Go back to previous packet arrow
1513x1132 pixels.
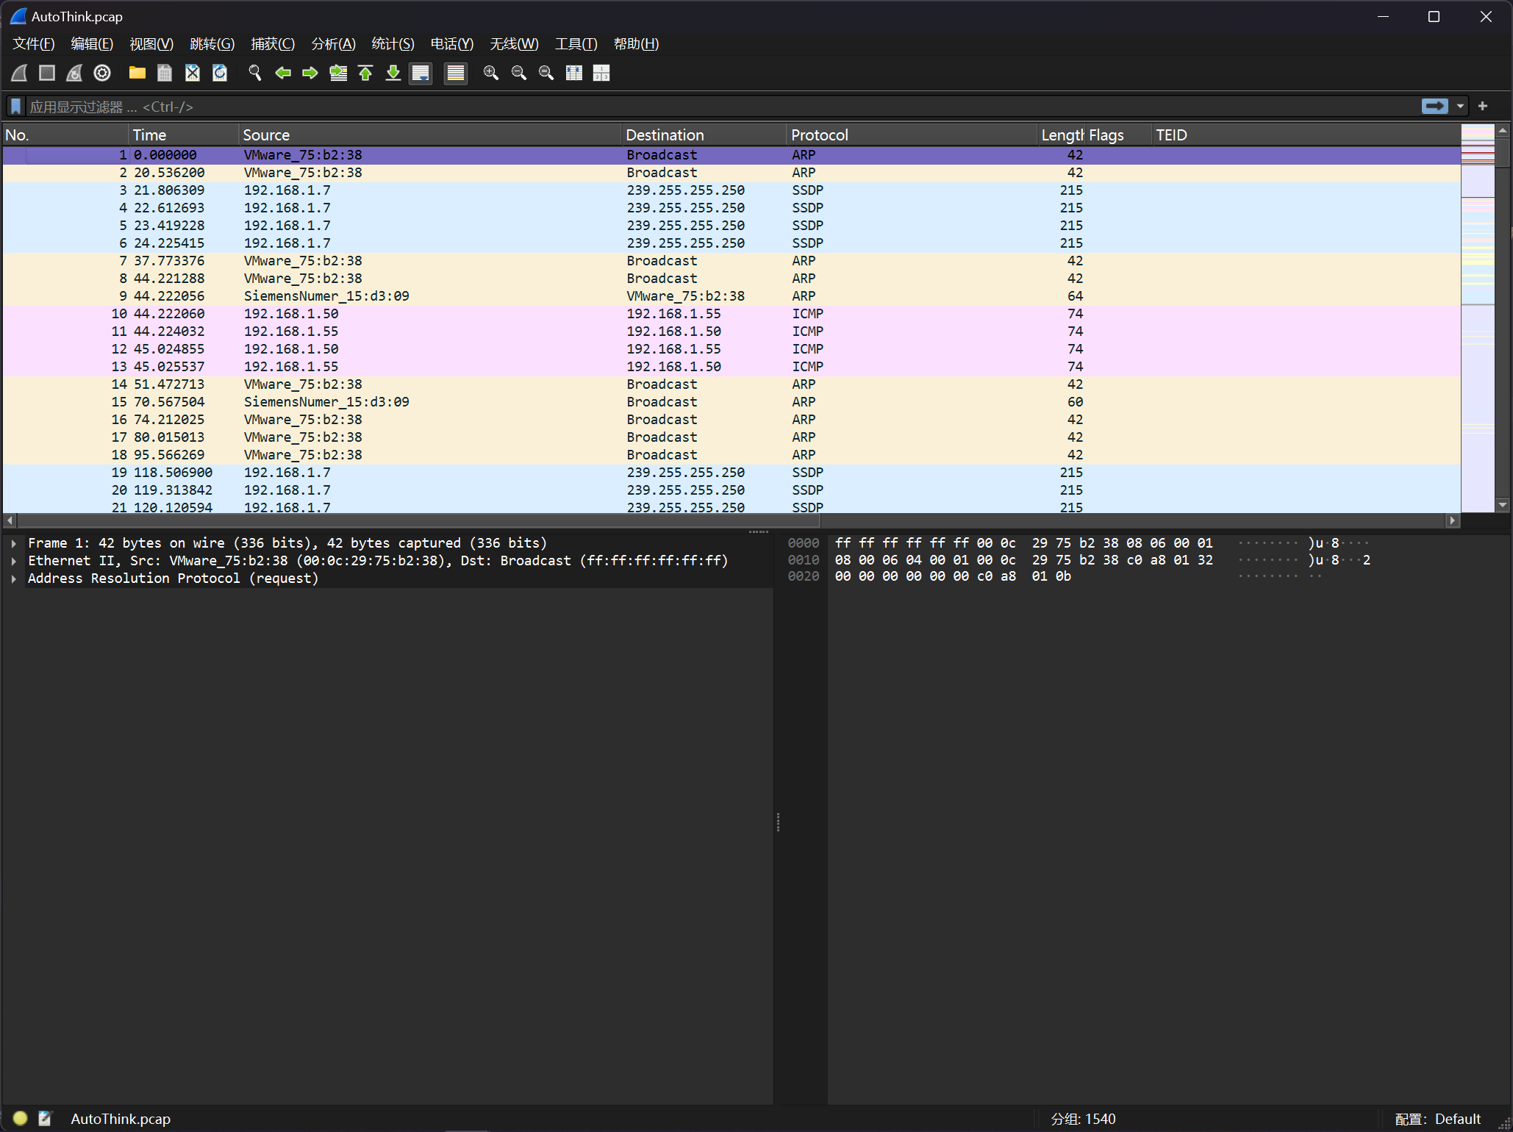coord(283,73)
